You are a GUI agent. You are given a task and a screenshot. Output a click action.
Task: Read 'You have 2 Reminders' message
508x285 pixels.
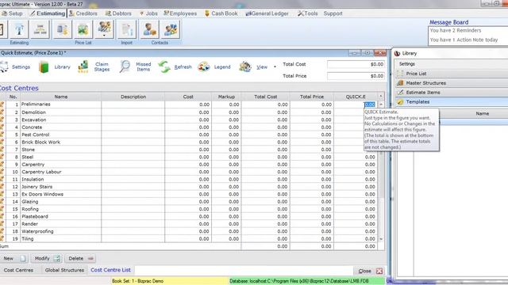[455, 30]
